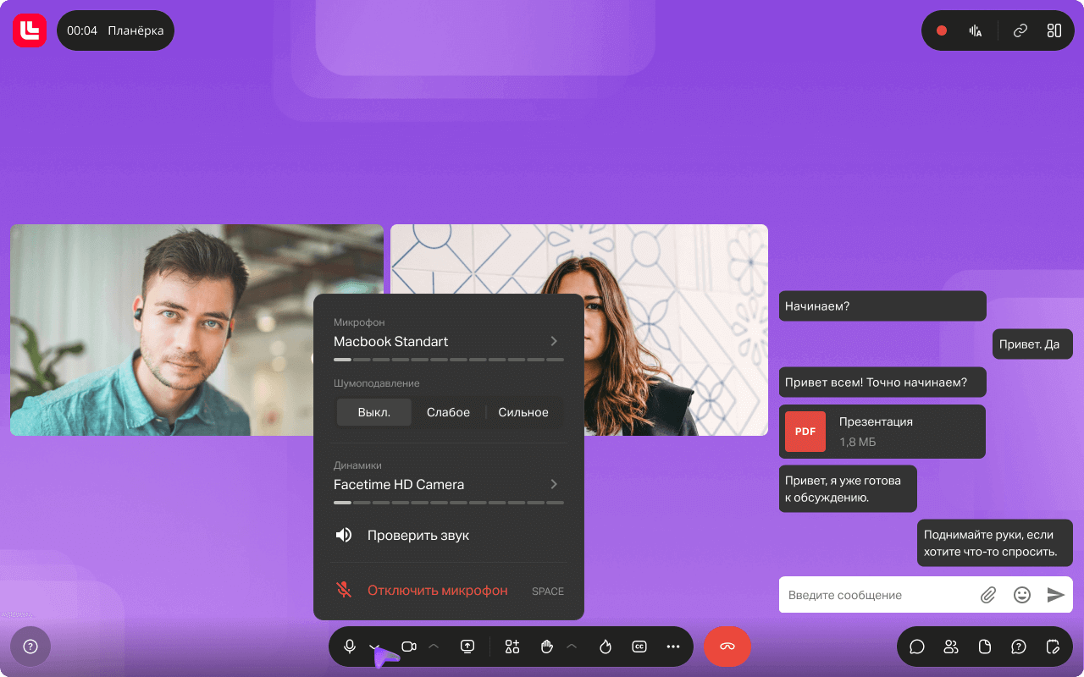Open the participants list icon
The width and height of the screenshot is (1084, 677).
tap(951, 647)
